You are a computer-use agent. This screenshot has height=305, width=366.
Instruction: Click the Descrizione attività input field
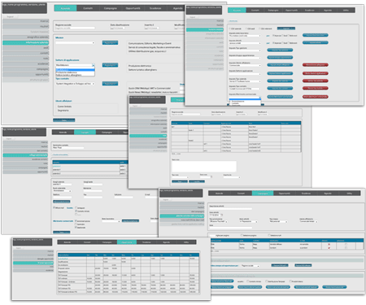click(x=231, y=209)
